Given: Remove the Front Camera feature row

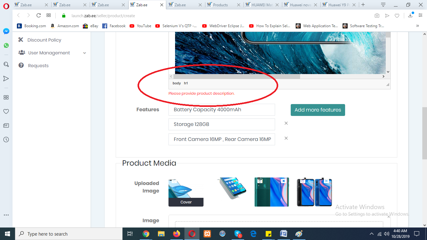Looking at the screenshot, I should click(286, 138).
